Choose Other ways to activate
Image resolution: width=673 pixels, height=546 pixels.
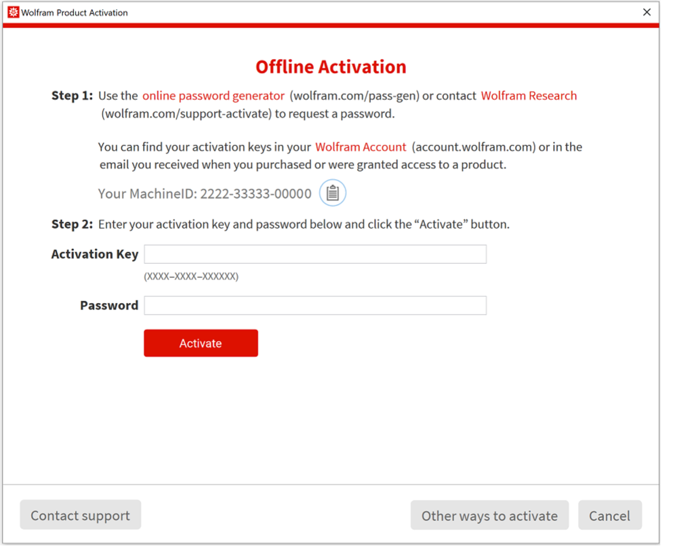[489, 515]
